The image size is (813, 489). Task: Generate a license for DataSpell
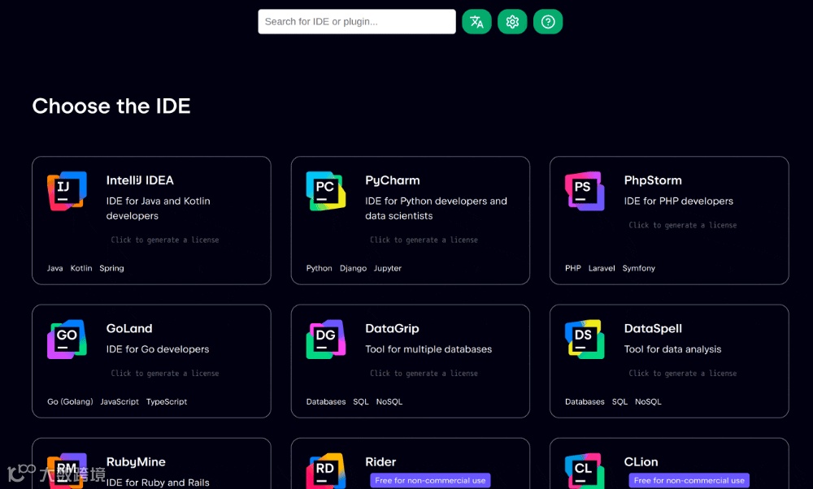tap(682, 374)
